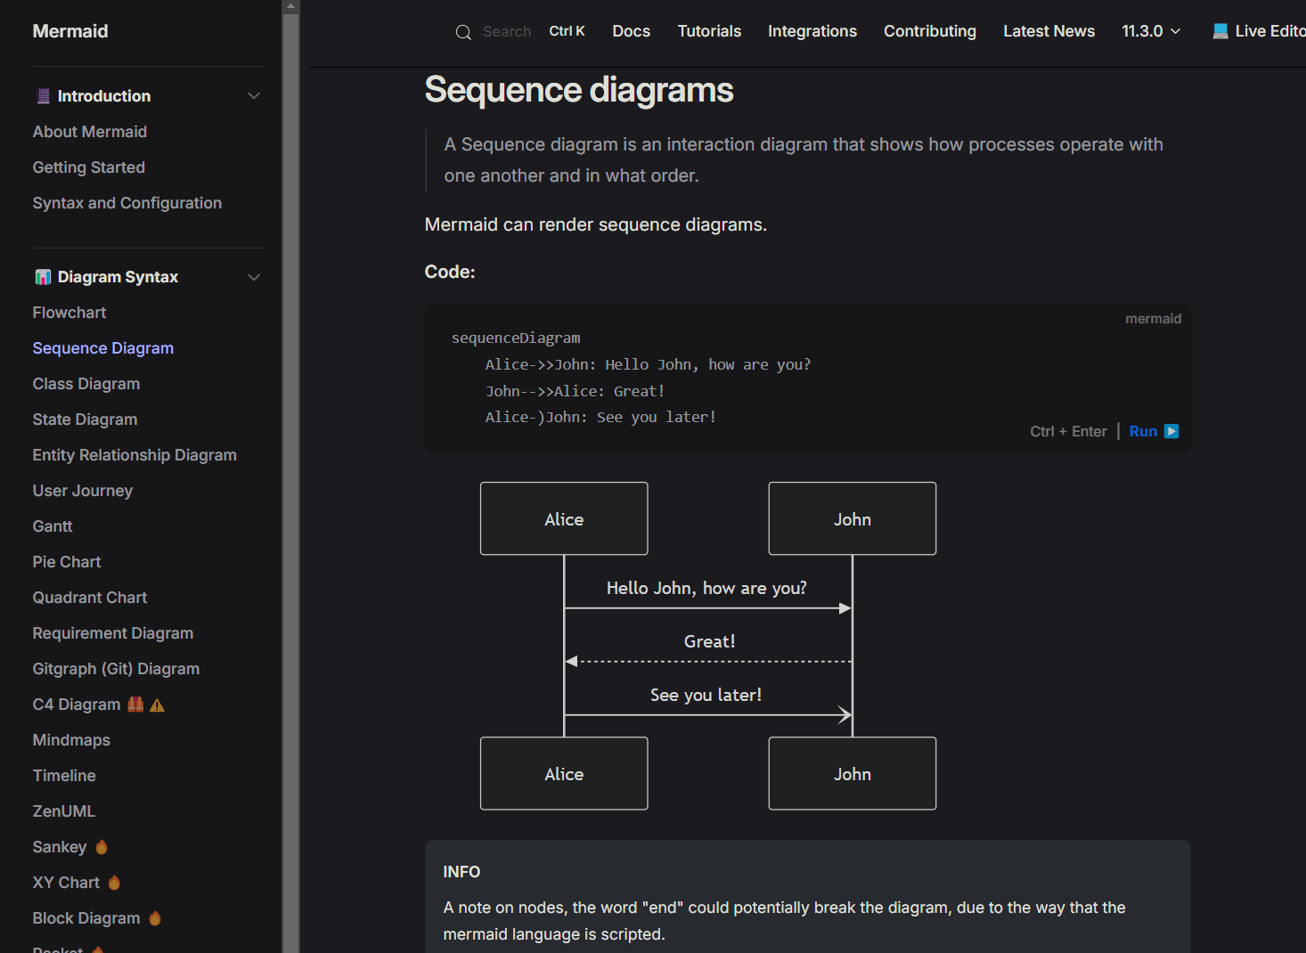Select Sequence Diagram in the sidebar
1306x953 pixels.
pos(103,348)
